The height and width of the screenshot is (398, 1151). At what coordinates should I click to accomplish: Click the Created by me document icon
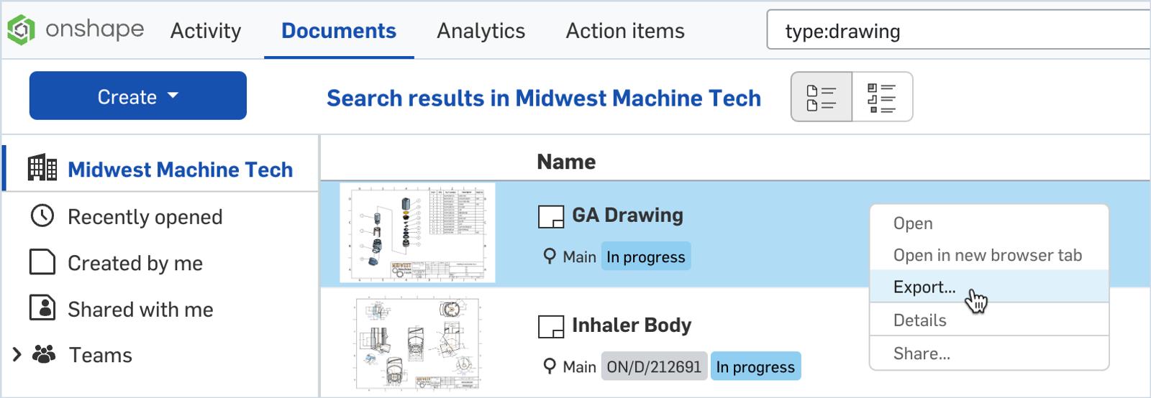(x=42, y=262)
